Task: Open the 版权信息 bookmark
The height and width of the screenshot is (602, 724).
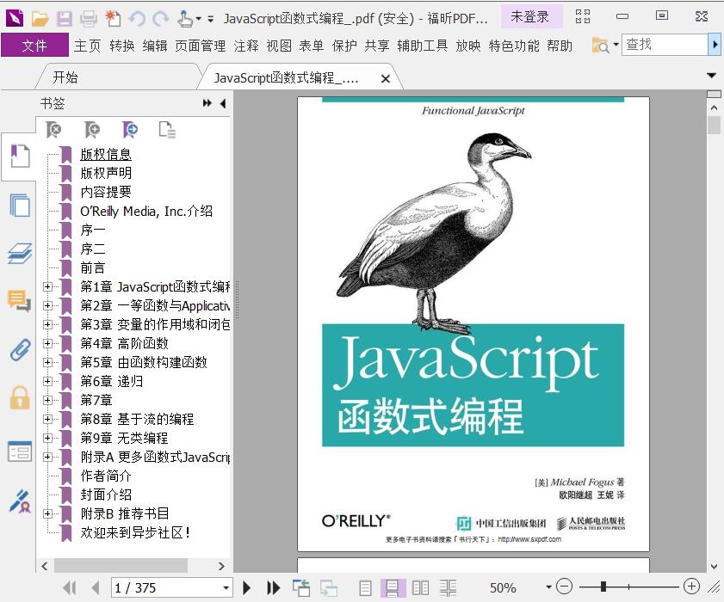Action: tap(106, 154)
